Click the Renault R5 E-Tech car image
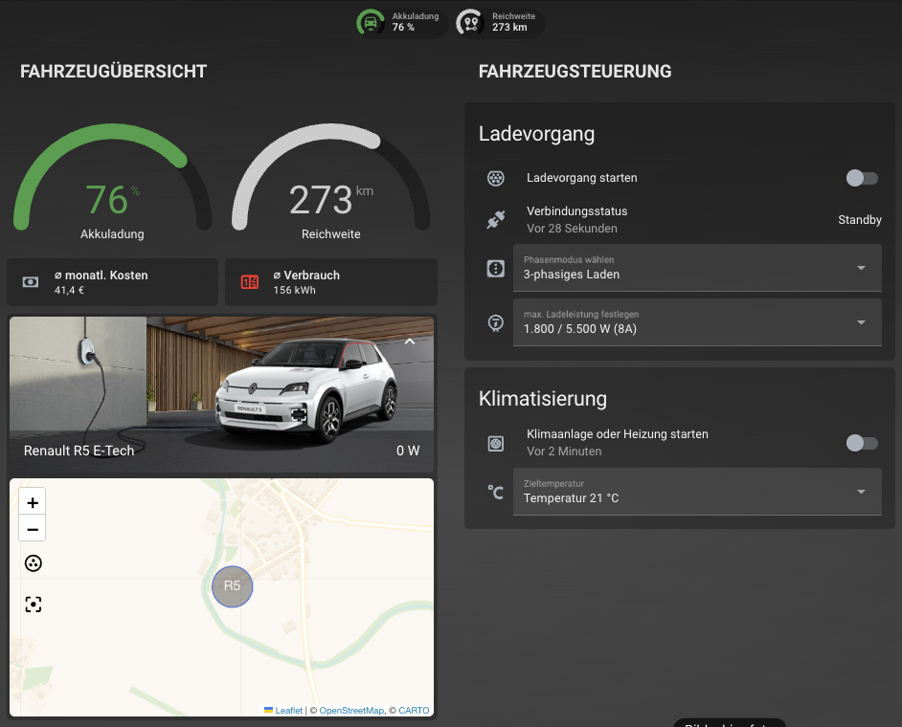Screen dimensions: 902x727 point(221,394)
